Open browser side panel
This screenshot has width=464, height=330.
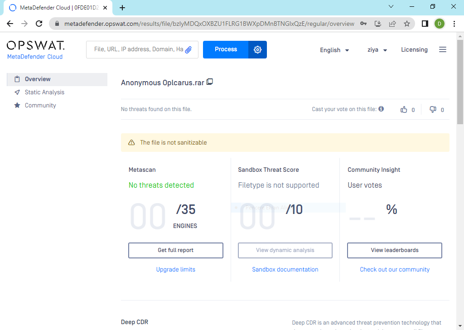pos(425,24)
